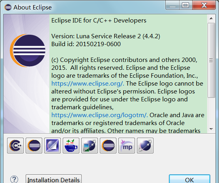This screenshot has width=219, height=183.
Task: Click the vertical scrollbar thumb
Action: coord(211,60)
